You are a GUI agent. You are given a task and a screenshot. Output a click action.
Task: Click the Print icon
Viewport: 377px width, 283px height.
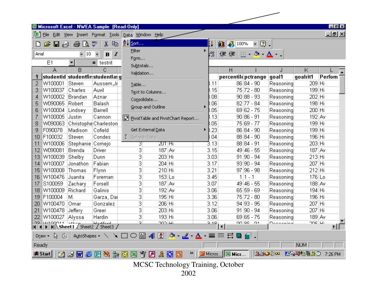(x=77, y=44)
